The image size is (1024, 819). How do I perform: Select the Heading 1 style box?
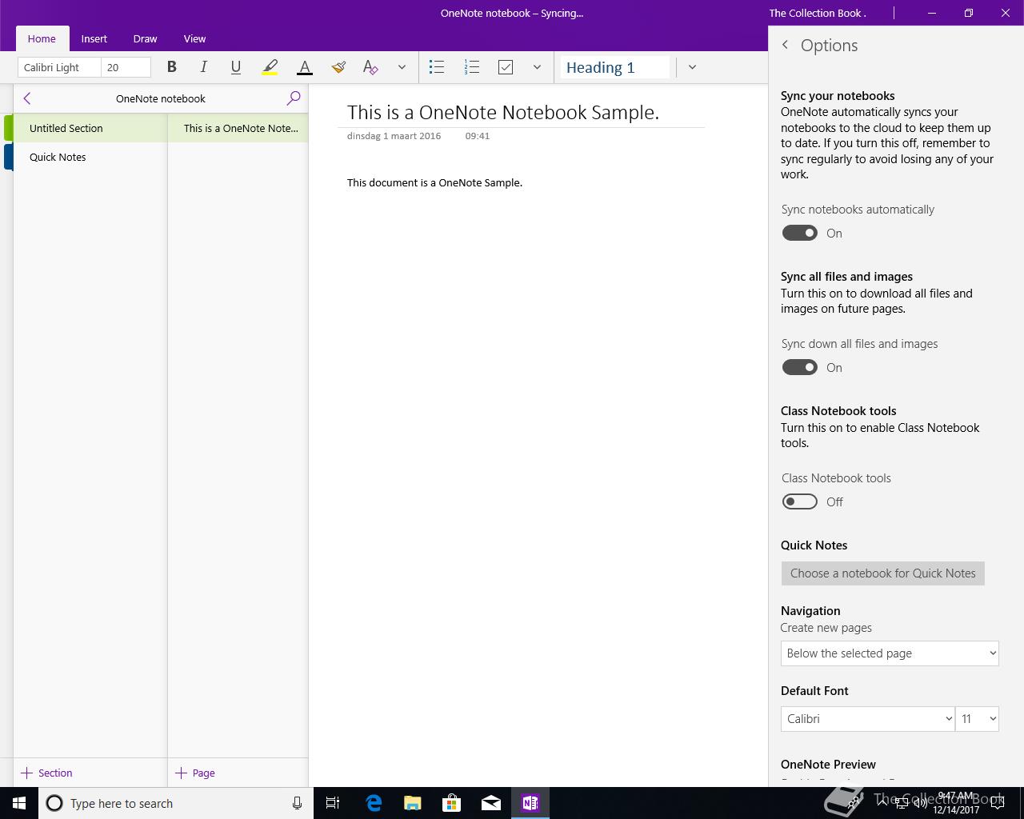click(614, 67)
